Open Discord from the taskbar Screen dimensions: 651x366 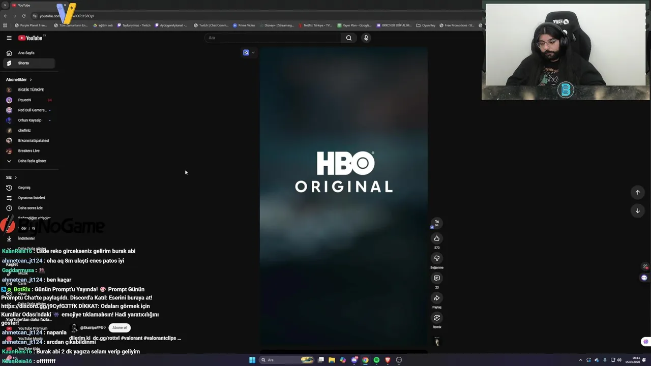click(354, 360)
